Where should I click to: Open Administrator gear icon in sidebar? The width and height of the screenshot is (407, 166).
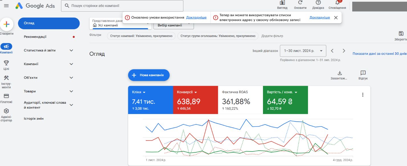(x=6, y=111)
